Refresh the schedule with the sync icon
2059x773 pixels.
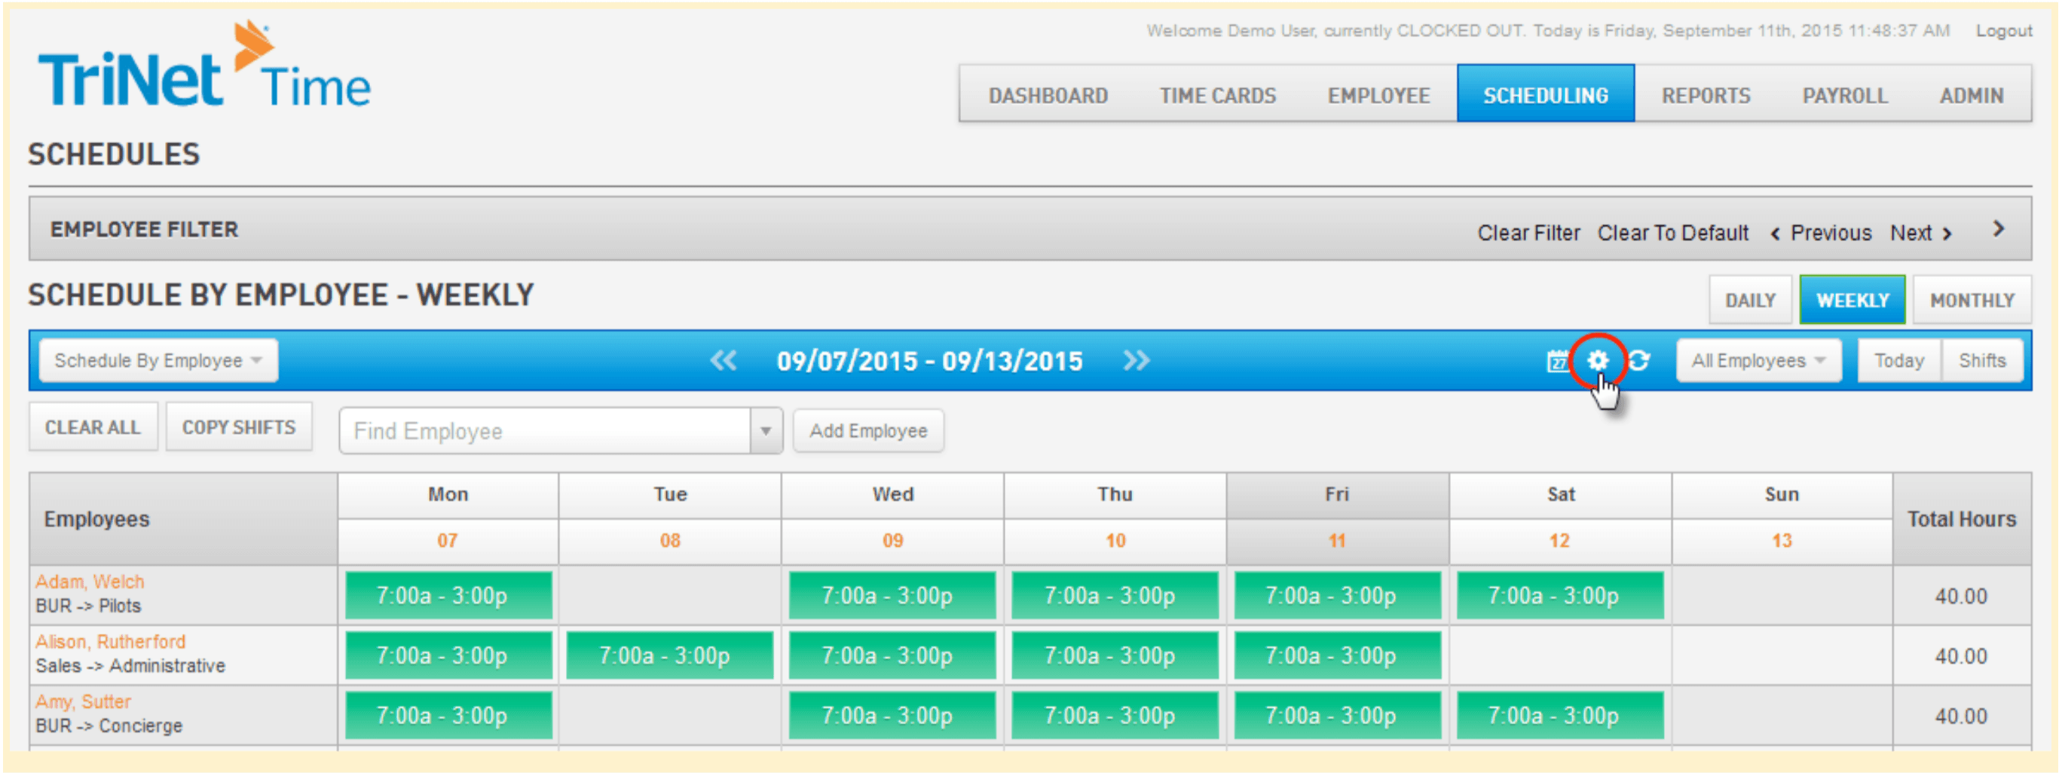pos(1638,361)
